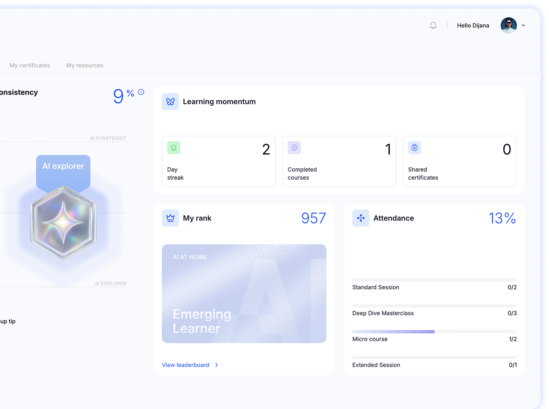Click the Shared certificates medal icon
Viewport: 549px width, 409px height.
(414, 148)
